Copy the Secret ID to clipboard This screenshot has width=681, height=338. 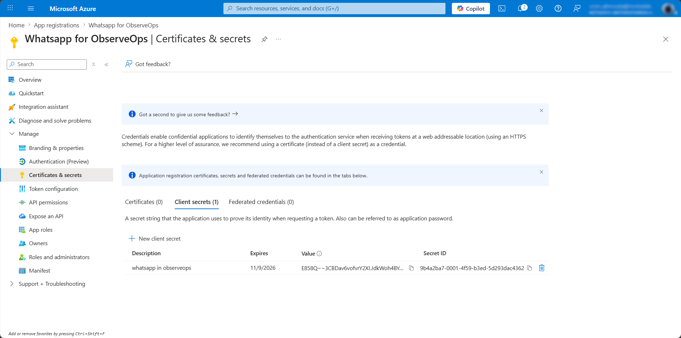(529, 268)
